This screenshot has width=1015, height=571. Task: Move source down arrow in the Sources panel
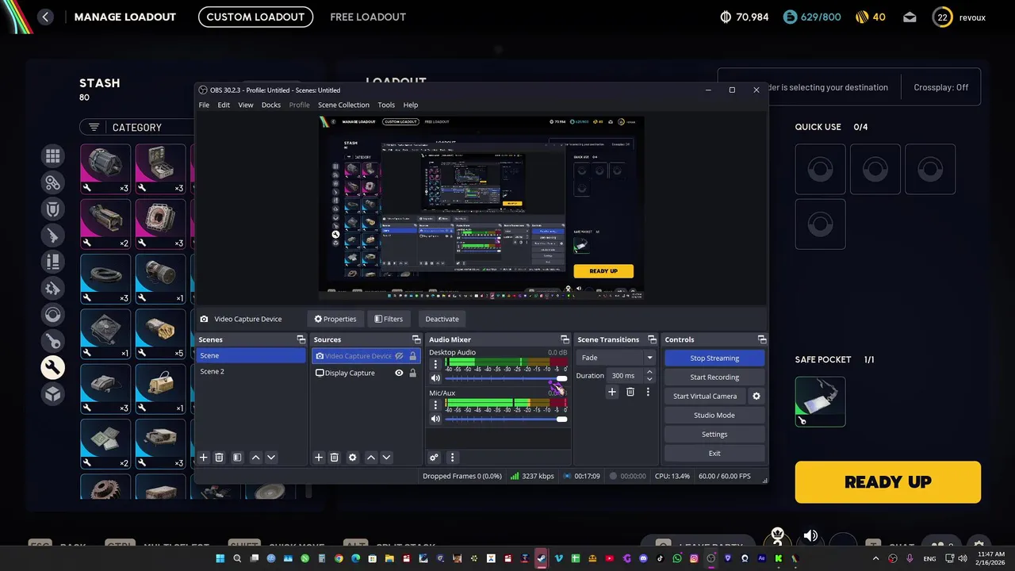(x=386, y=458)
